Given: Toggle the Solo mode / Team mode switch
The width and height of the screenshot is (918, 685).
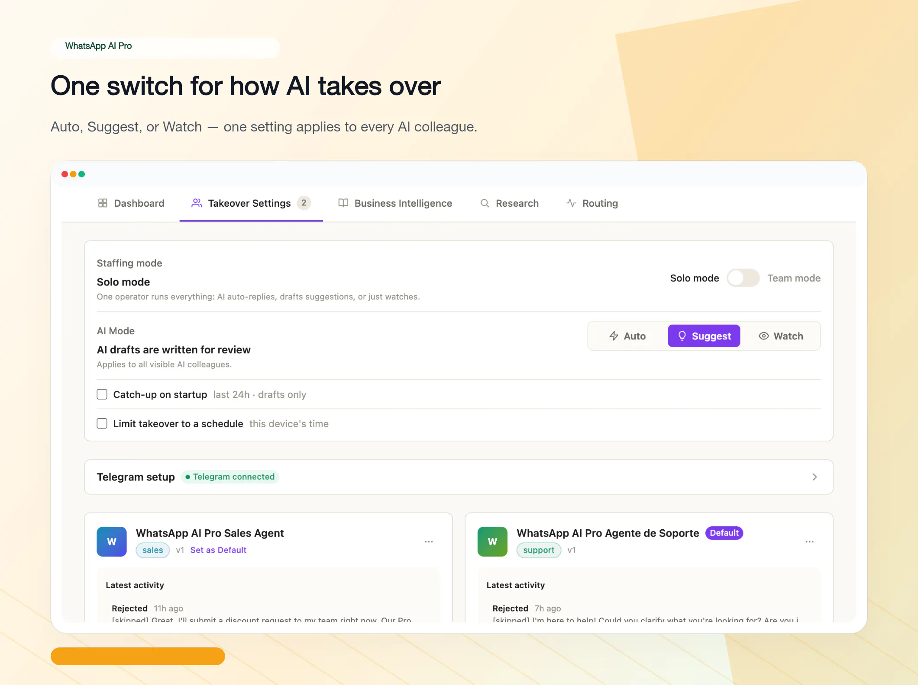Looking at the screenshot, I should point(743,278).
